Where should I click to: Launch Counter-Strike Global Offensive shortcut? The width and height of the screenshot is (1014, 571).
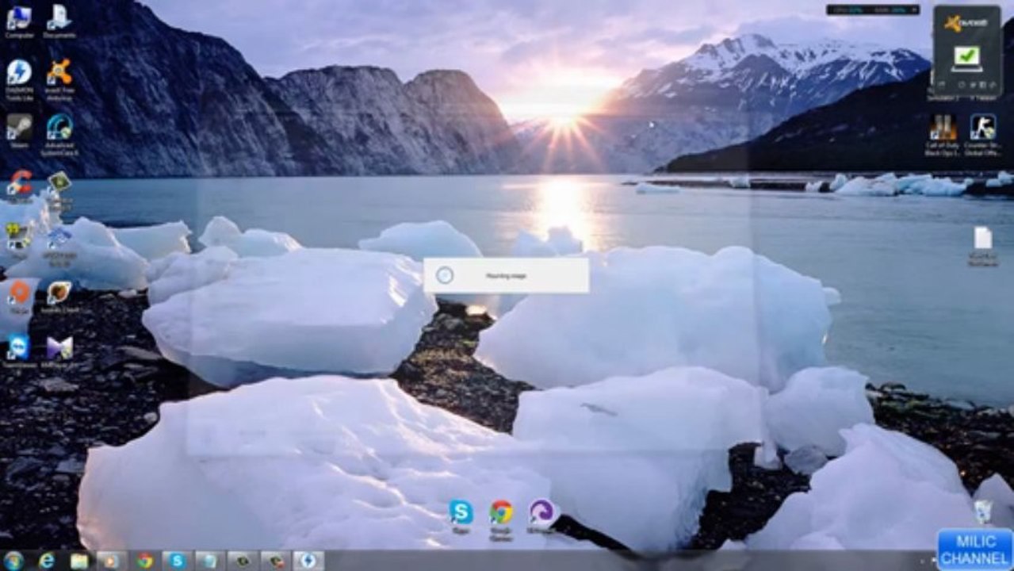983,133
